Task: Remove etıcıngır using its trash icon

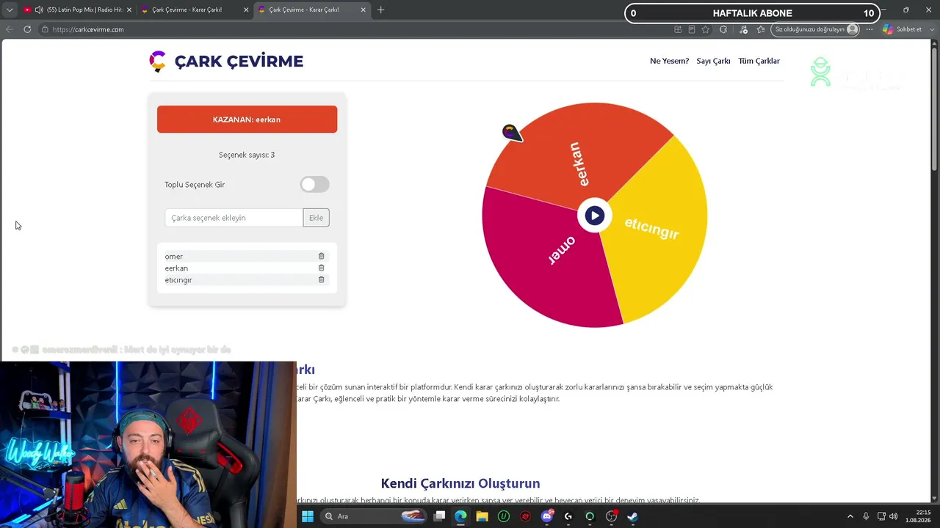Action: click(321, 279)
